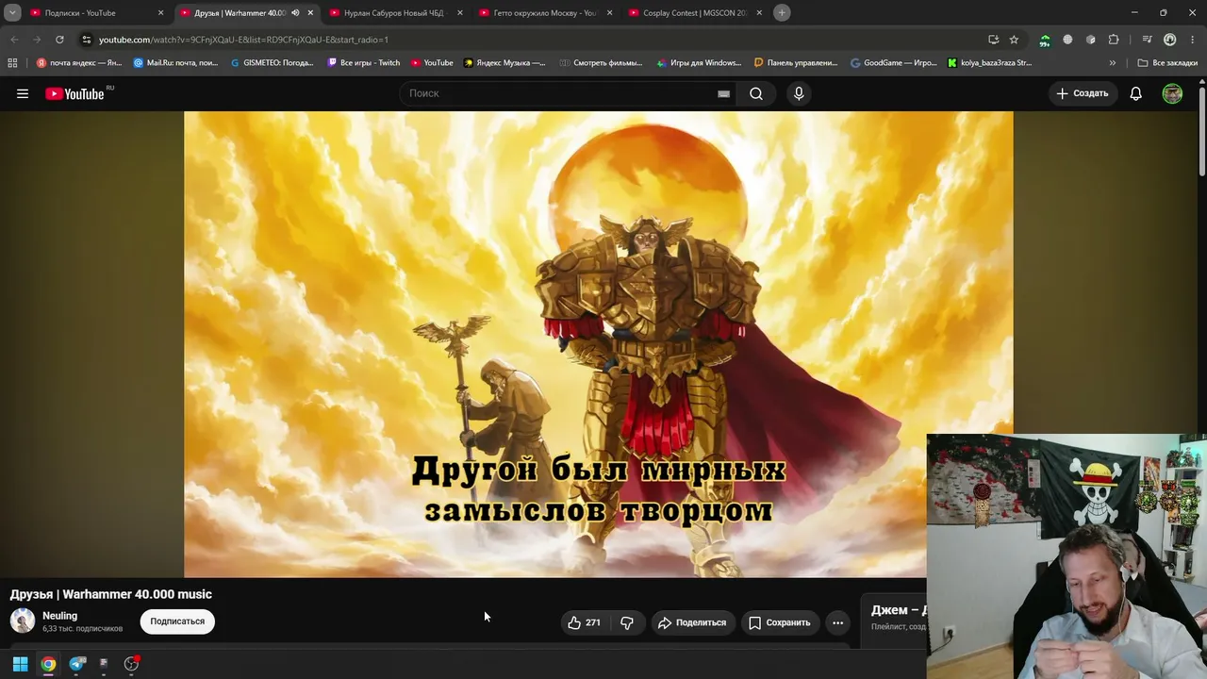Click the 6,33 тыс. подписчиков count
This screenshot has height=679, width=1207.
tap(82, 629)
